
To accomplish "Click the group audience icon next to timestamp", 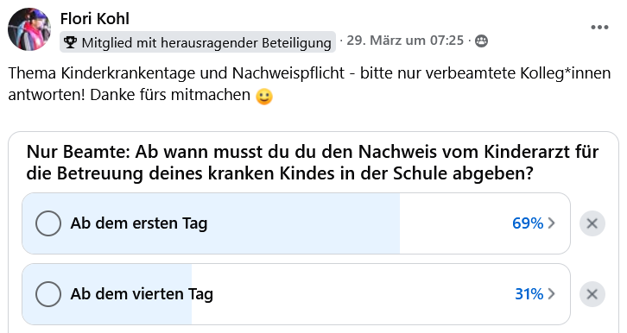I will (481, 41).
